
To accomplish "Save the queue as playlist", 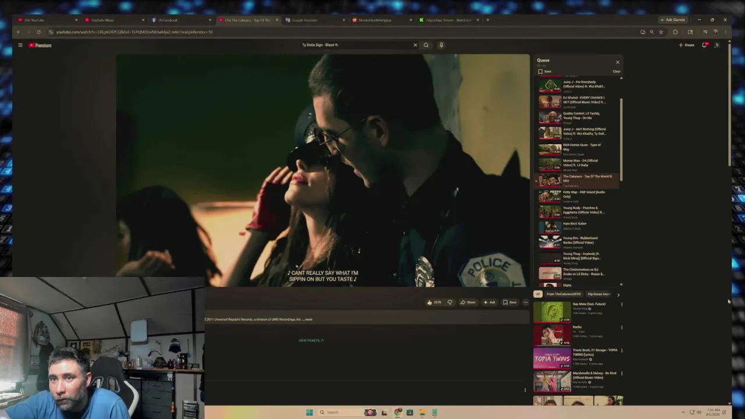I will point(545,72).
